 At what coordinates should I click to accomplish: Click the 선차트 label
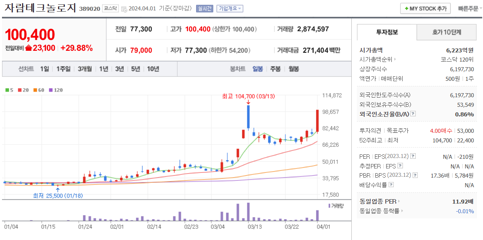(26, 69)
